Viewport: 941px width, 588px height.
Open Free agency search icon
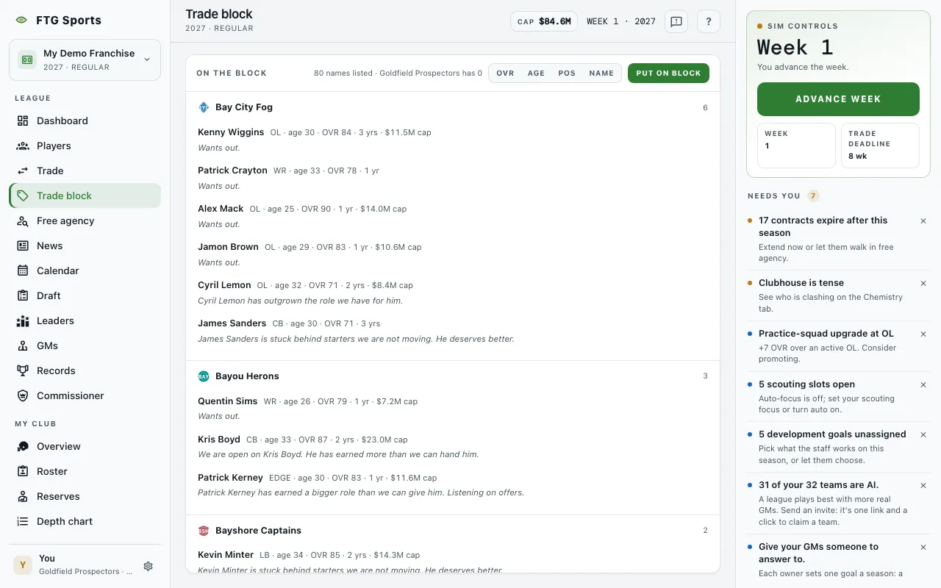(23, 220)
